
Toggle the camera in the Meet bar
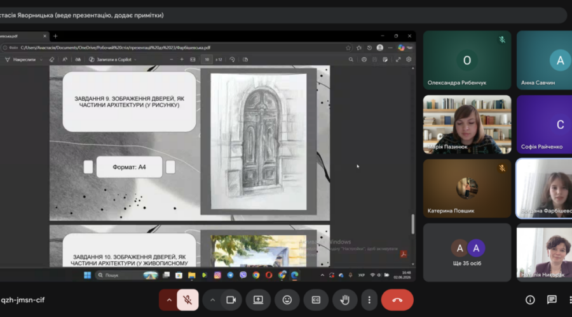coord(231,300)
